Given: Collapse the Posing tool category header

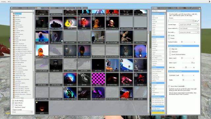Looking at the screenshot, I should tap(158, 67).
